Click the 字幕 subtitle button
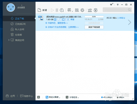Screen dimensions: 137x104 66,19
